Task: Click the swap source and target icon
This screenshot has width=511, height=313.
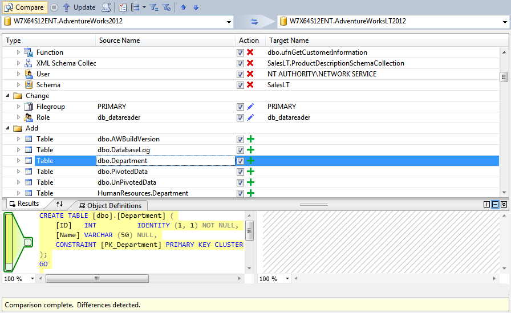Action: click(254, 22)
